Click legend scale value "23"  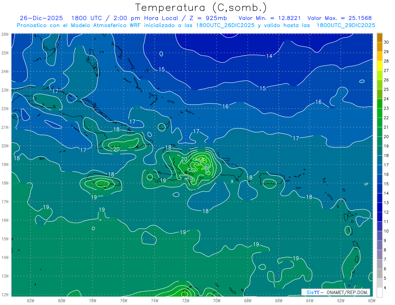tap(386, 108)
